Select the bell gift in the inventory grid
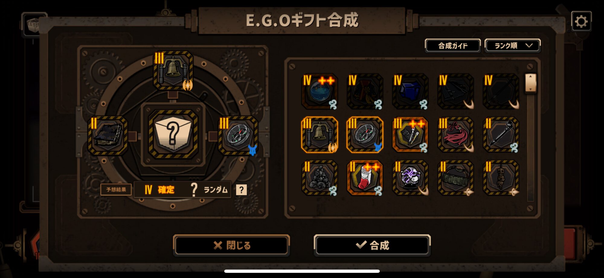Image resolution: width=604 pixels, height=278 pixels. (320, 135)
